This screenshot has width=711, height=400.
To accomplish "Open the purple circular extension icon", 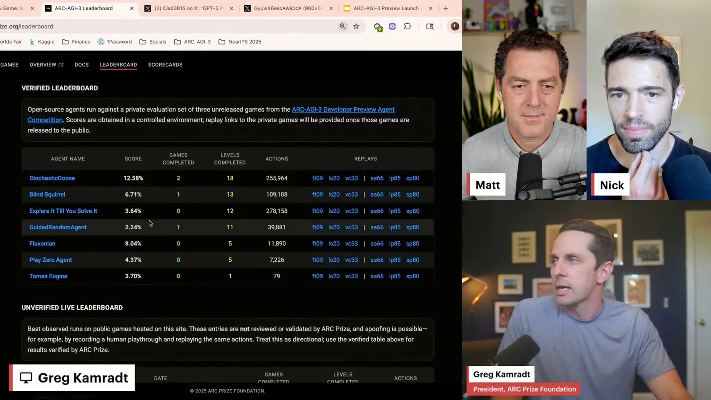I will pos(392,26).
